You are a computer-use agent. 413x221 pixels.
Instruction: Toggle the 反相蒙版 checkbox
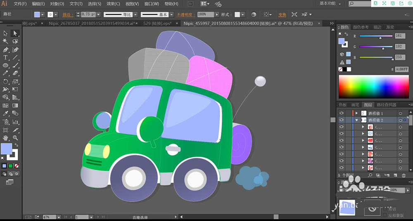[x=385, y=215]
